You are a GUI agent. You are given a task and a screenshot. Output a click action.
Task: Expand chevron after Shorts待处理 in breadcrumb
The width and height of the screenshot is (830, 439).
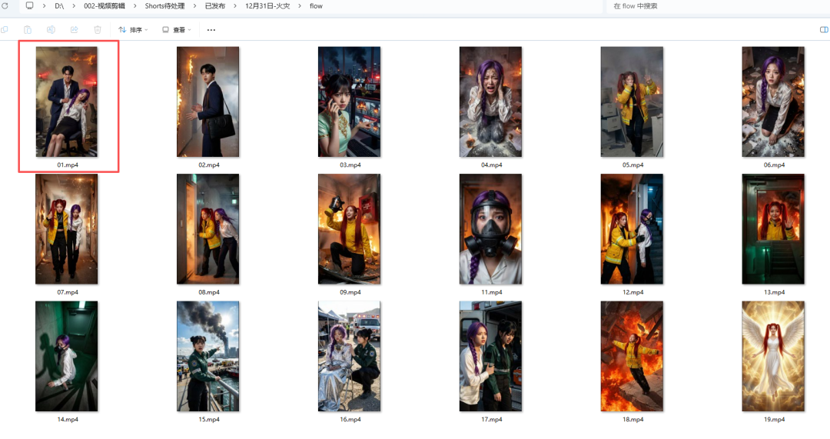pos(194,6)
